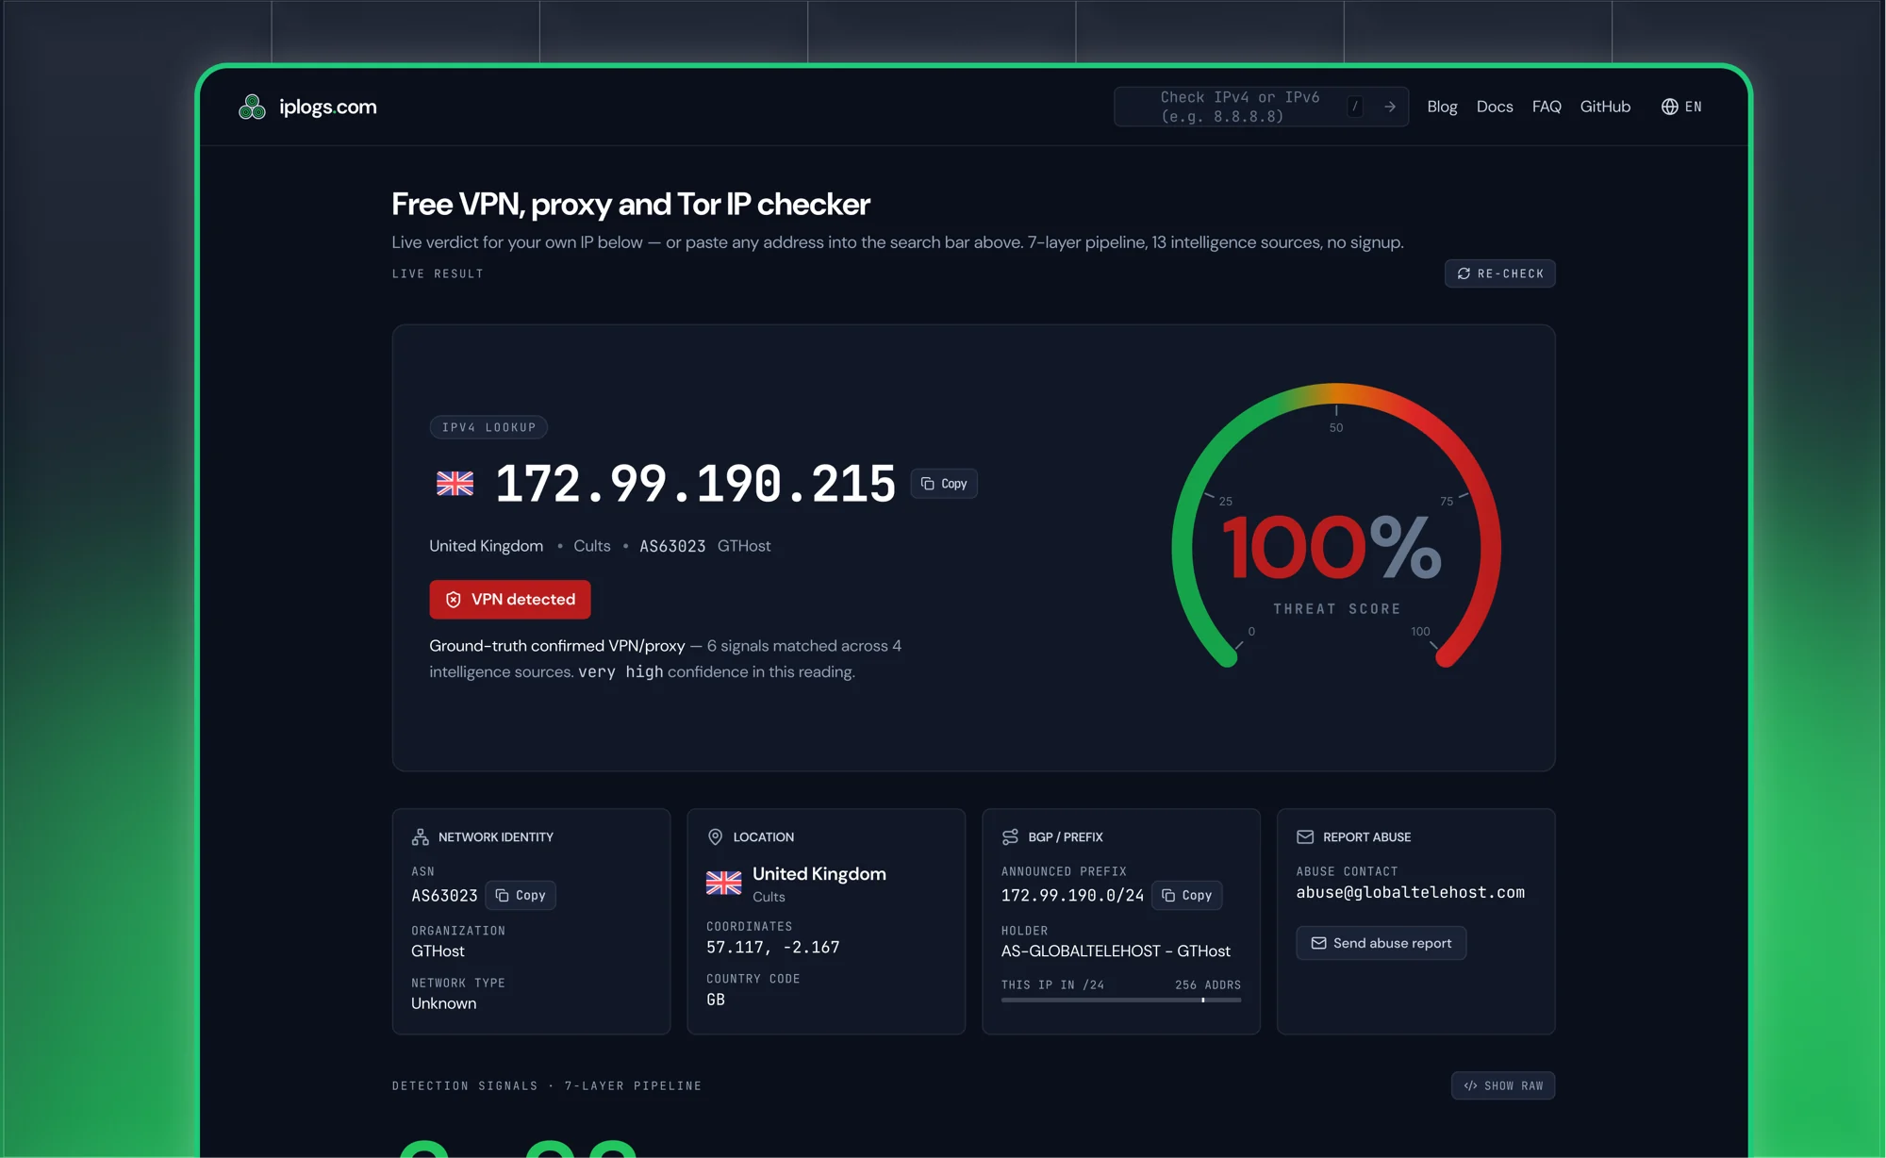
Task: Open the GitHub link
Action: point(1605,107)
